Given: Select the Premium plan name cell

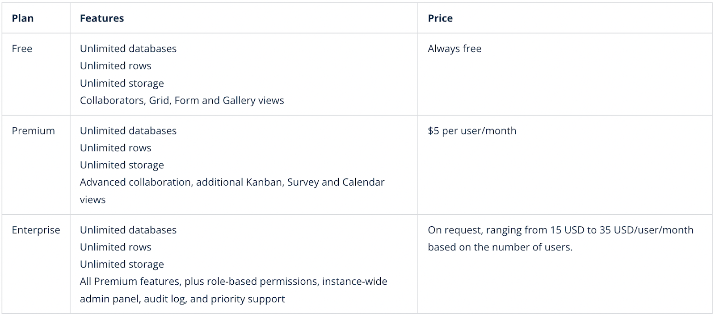Looking at the screenshot, I should [x=33, y=131].
